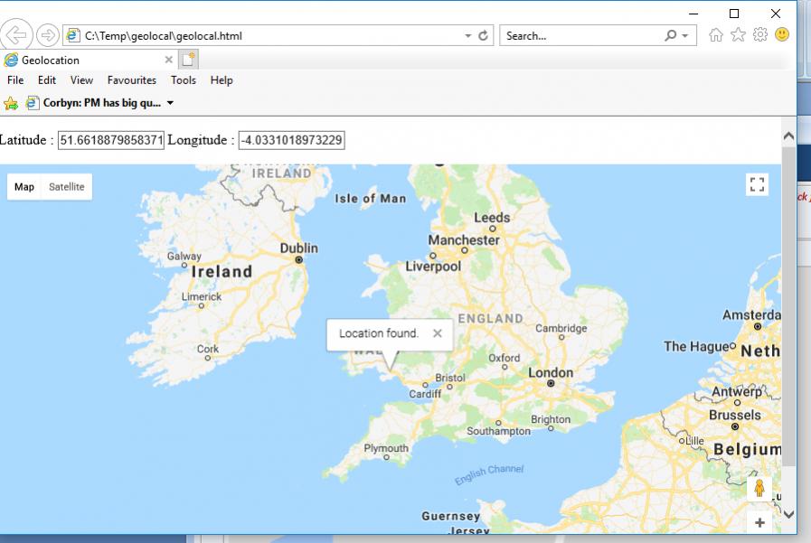The image size is (811, 543).
Task: Click the Bristol label on map
Action: point(450,378)
